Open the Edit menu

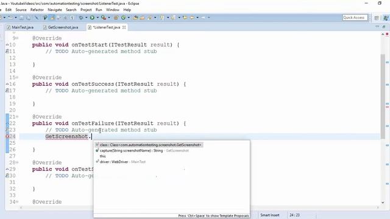pos(9,10)
